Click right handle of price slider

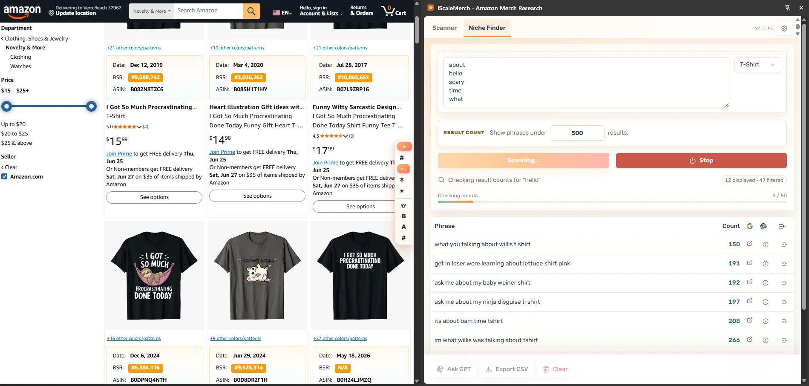[91, 106]
